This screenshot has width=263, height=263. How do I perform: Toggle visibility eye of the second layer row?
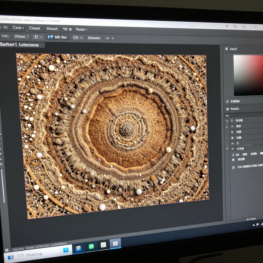point(227,127)
